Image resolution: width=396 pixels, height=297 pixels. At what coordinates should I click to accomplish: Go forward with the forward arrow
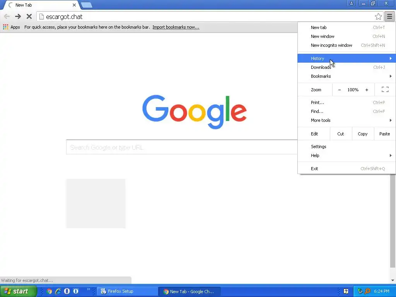(x=18, y=17)
